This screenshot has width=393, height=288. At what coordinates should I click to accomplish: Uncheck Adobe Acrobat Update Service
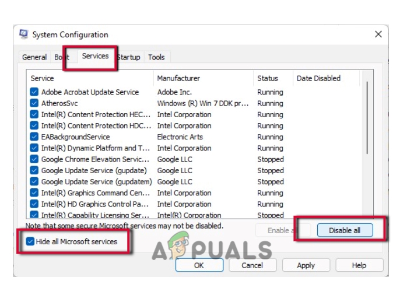tap(34, 92)
